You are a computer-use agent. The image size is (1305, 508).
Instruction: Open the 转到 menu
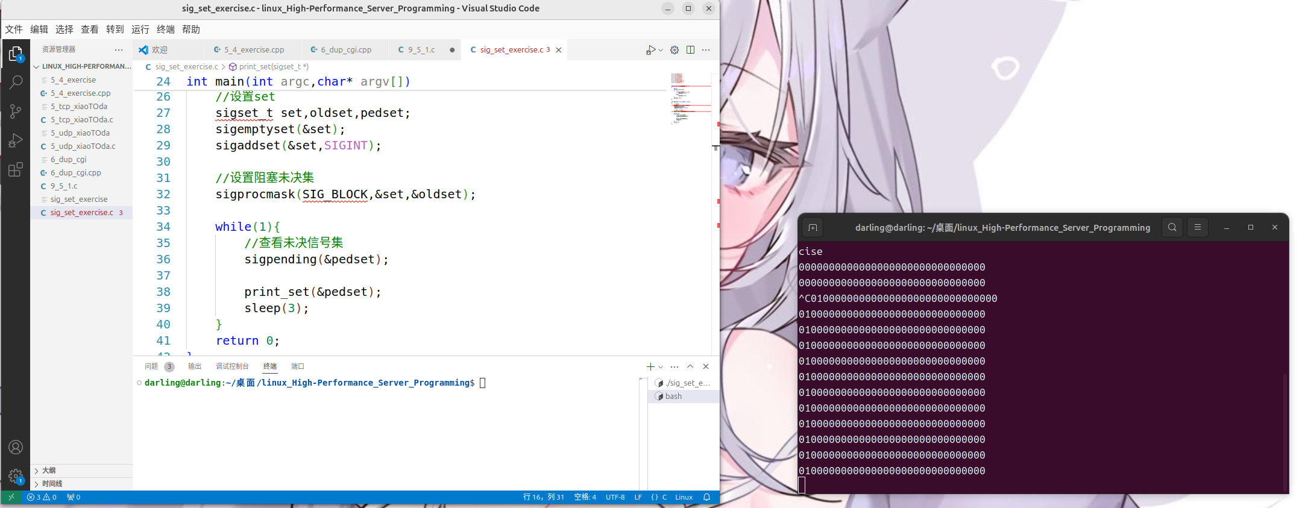(115, 29)
